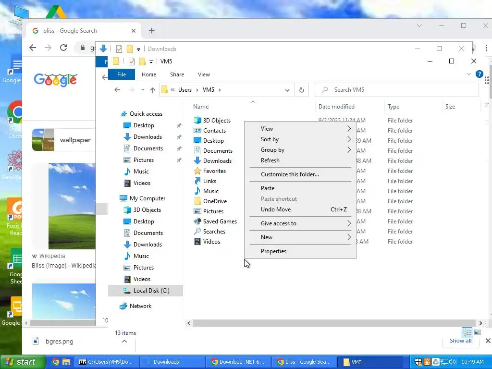The height and width of the screenshot is (369, 492).
Task: Select Quick access in the navigation pane
Action: [x=146, y=113]
